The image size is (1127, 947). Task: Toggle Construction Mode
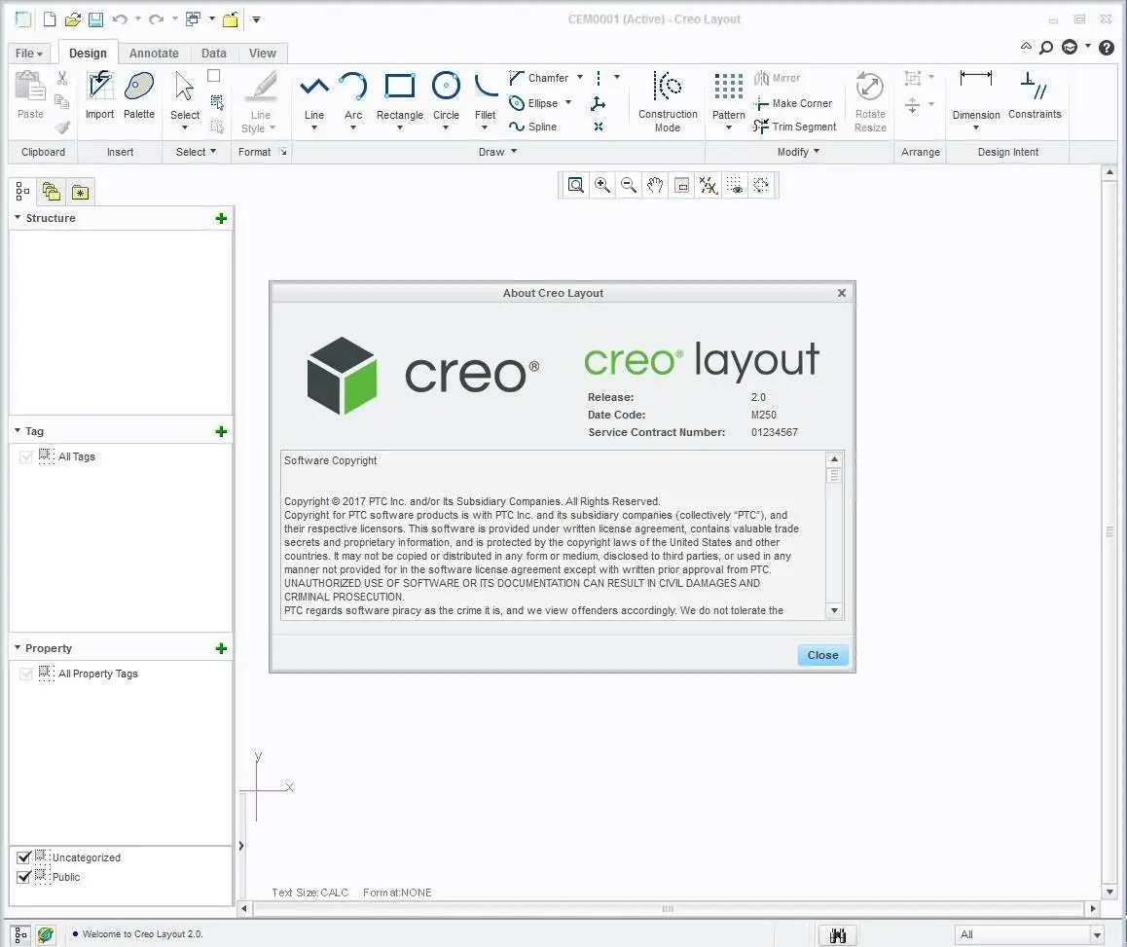click(668, 101)
